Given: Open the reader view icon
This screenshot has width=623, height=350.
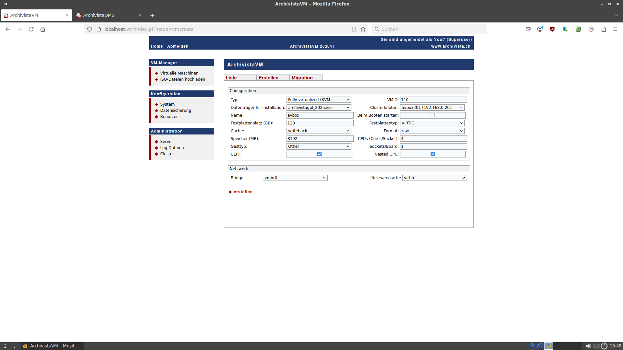Looking at the screenshot, I should [x=354, y=29].
